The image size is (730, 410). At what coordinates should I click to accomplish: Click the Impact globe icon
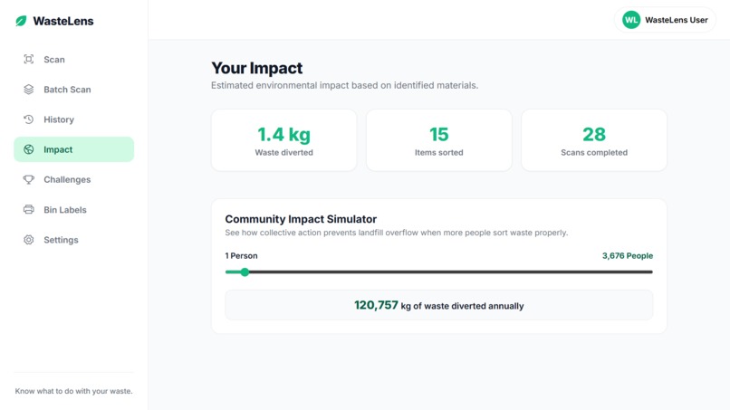[28, 149]
